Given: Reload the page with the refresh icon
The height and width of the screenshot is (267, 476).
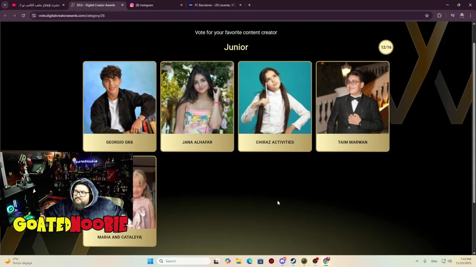Looking at the screenshot, I should [23, 16].
